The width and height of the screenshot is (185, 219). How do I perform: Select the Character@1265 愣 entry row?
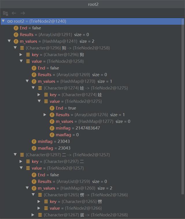click(86, 195)
